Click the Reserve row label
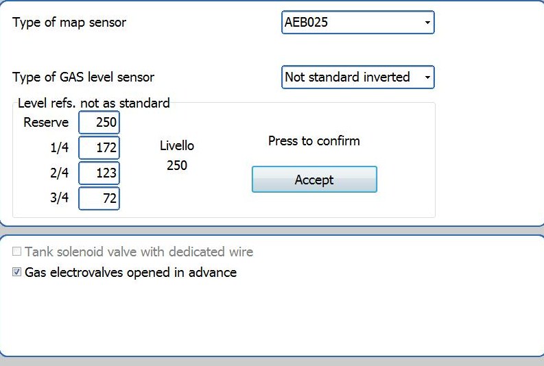Screen dimensions: 544x366 (x=46, y=123)
